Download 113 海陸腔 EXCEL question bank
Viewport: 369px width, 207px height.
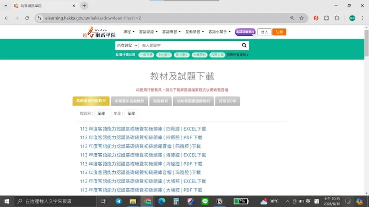pos(143,155)
